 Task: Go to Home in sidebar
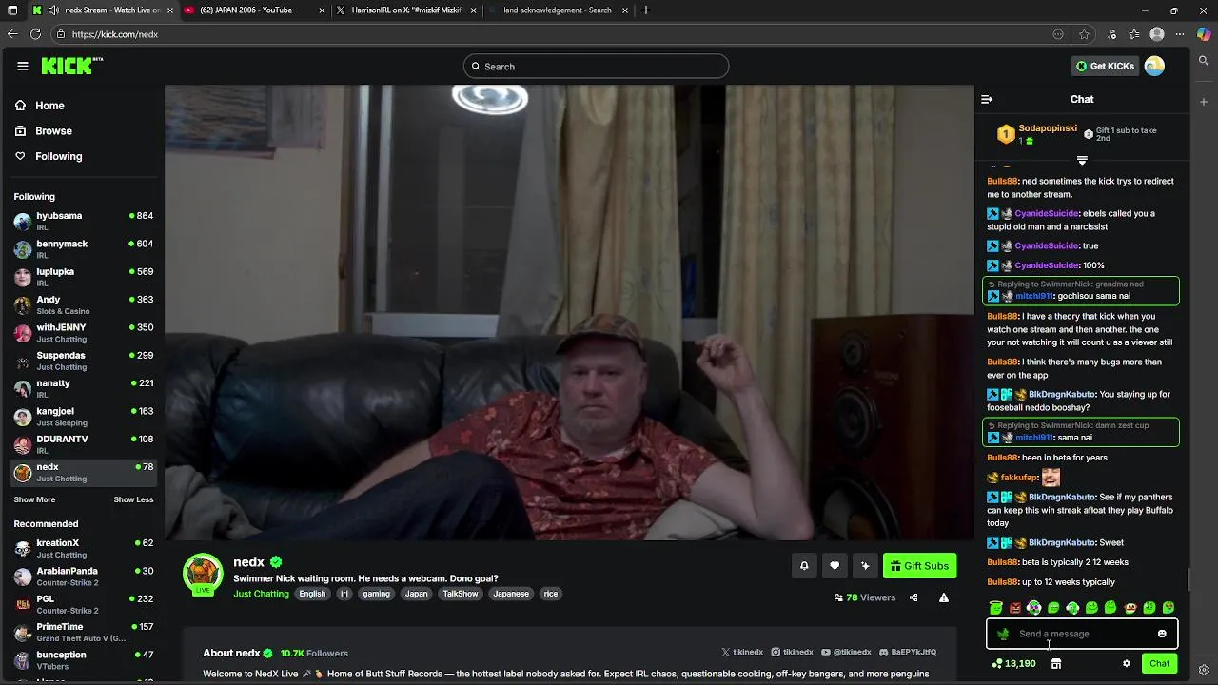pos(49,106)
